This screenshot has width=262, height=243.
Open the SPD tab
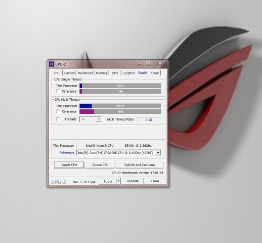point(115,73)
